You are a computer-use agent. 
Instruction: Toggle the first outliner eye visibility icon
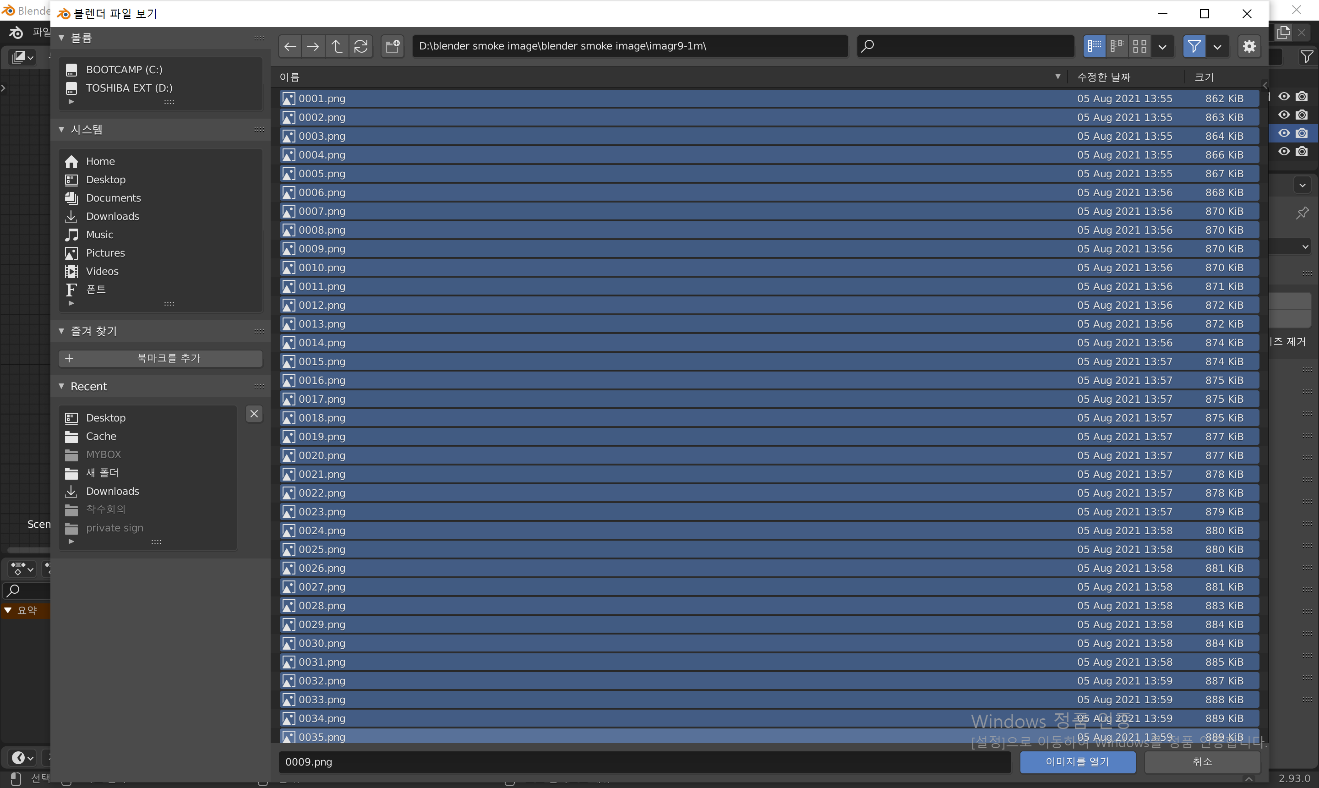pos(1283,97)
